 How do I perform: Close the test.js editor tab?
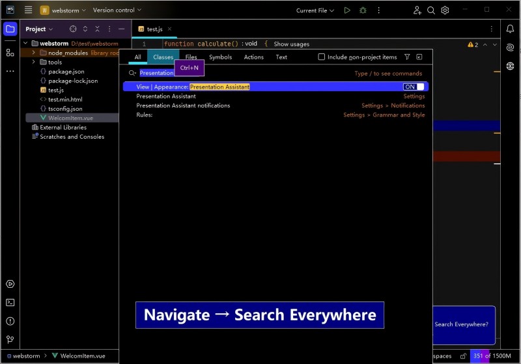click(169, 29)
